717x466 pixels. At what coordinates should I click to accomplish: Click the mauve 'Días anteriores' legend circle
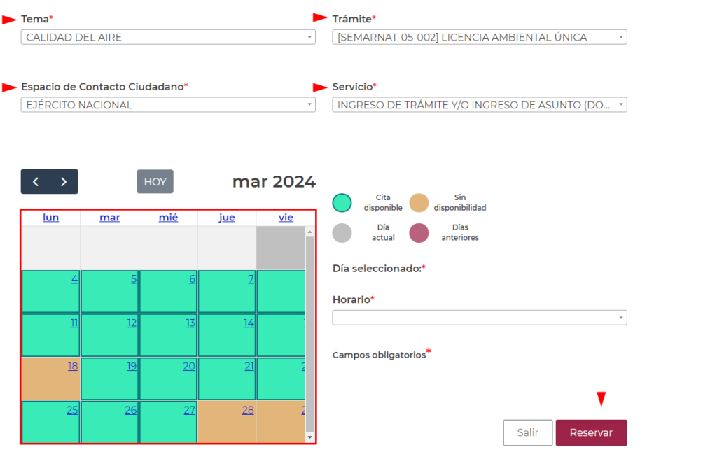(419, 233)
